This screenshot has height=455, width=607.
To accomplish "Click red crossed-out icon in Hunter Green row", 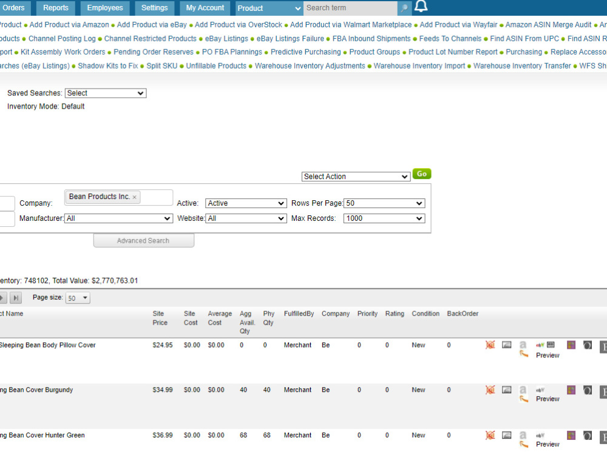I will tap(490, 435).
